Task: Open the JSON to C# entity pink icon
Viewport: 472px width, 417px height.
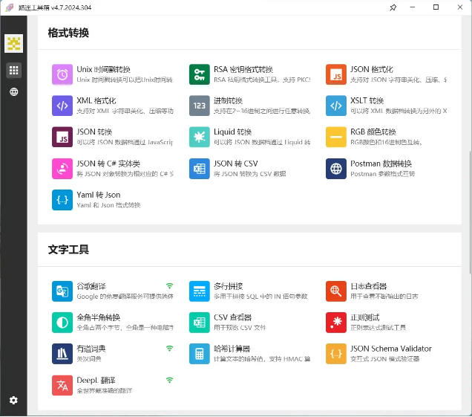Action: pyautogui.click(x=62, y=169)
